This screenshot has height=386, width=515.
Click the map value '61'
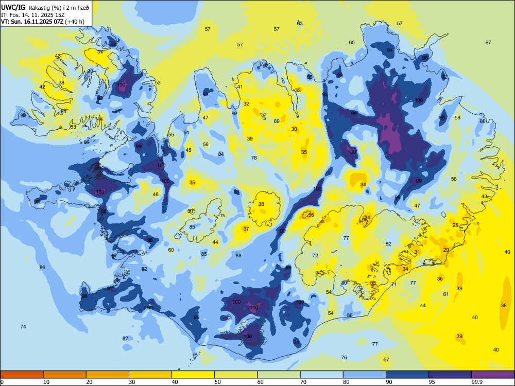point(445,294)
